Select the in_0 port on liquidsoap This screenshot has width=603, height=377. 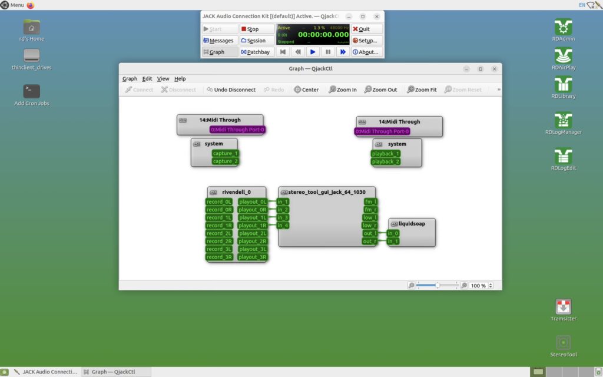[x=393, y=233]
